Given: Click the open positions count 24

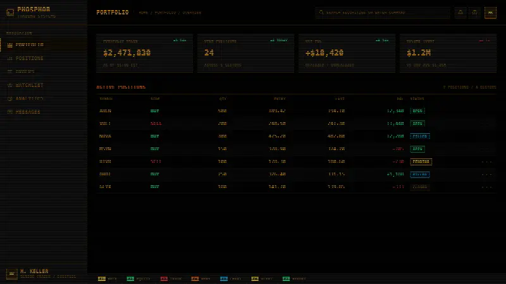Looking at the screenshot, I should tap(209, 53).
